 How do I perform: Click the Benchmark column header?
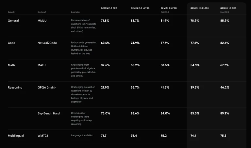click(x=42, y=12)
